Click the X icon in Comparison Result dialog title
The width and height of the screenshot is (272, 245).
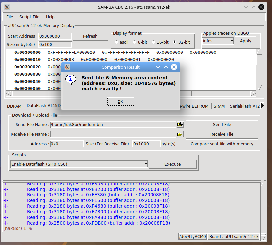[67, 67]
